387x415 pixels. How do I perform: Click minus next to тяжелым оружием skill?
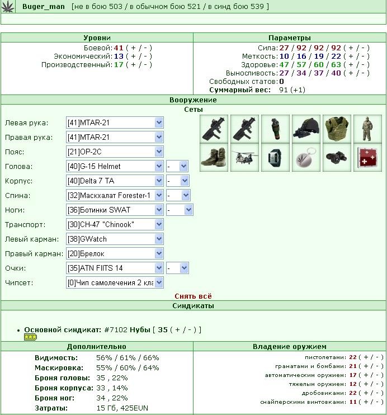click(x=377, y=384)
